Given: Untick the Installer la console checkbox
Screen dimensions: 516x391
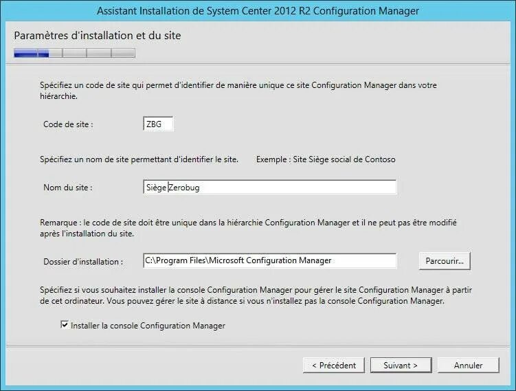Looking at the screenshot, I should 65,325.
